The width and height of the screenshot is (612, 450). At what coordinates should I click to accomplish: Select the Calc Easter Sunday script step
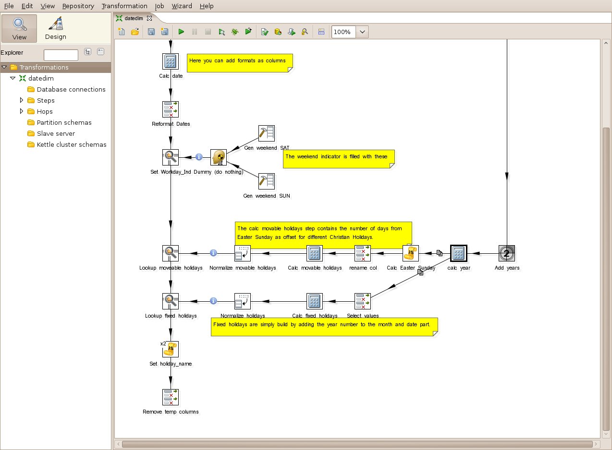(411, 253)
